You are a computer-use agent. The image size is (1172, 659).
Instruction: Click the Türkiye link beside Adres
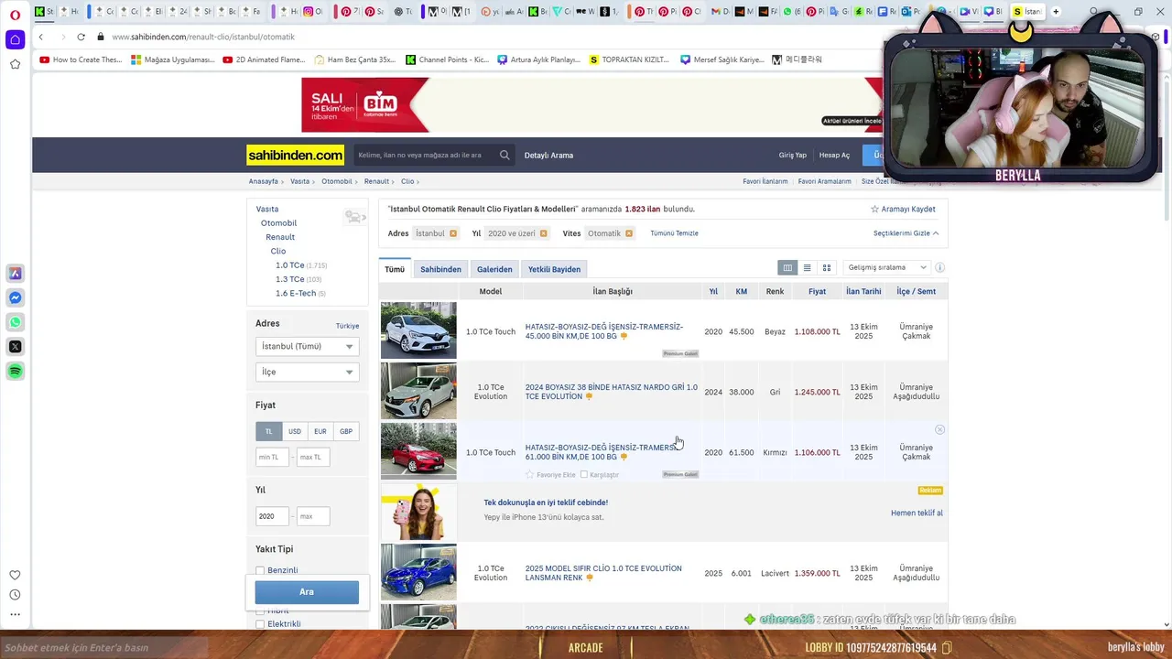pos(347,326)
